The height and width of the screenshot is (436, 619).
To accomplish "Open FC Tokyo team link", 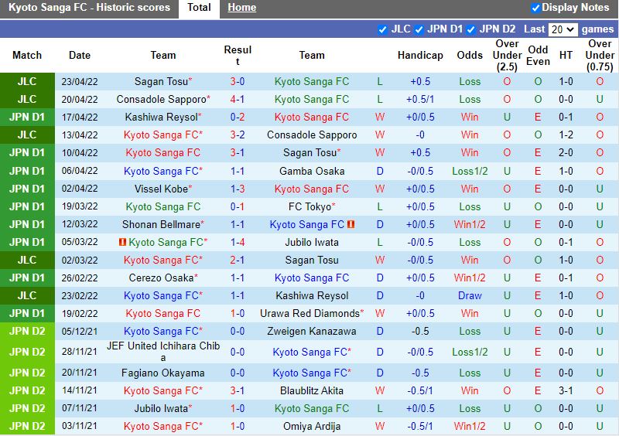I will point(312,206).
